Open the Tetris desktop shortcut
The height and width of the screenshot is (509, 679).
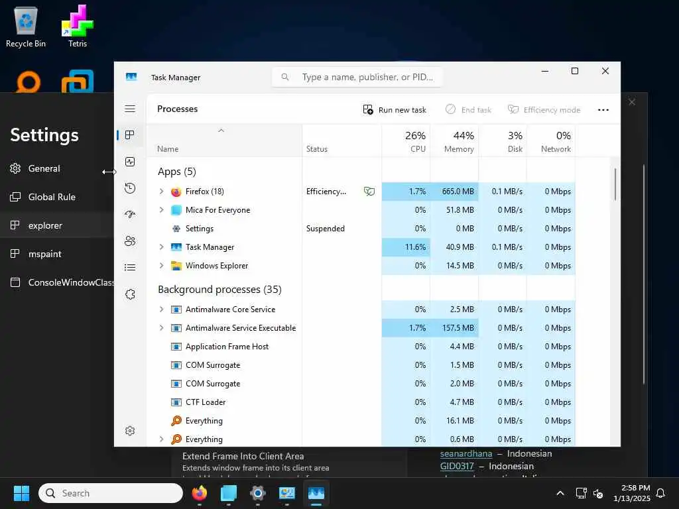coord(78,27)
